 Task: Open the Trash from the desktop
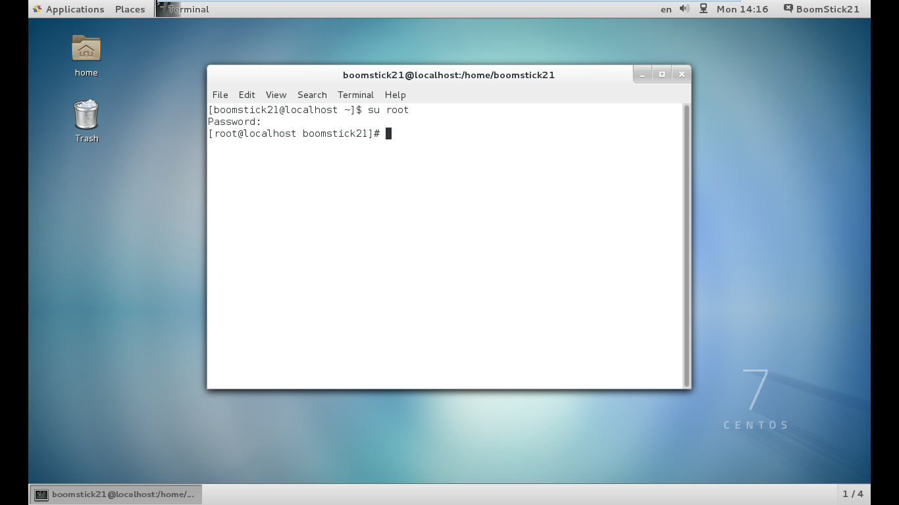tap(85, 115)
